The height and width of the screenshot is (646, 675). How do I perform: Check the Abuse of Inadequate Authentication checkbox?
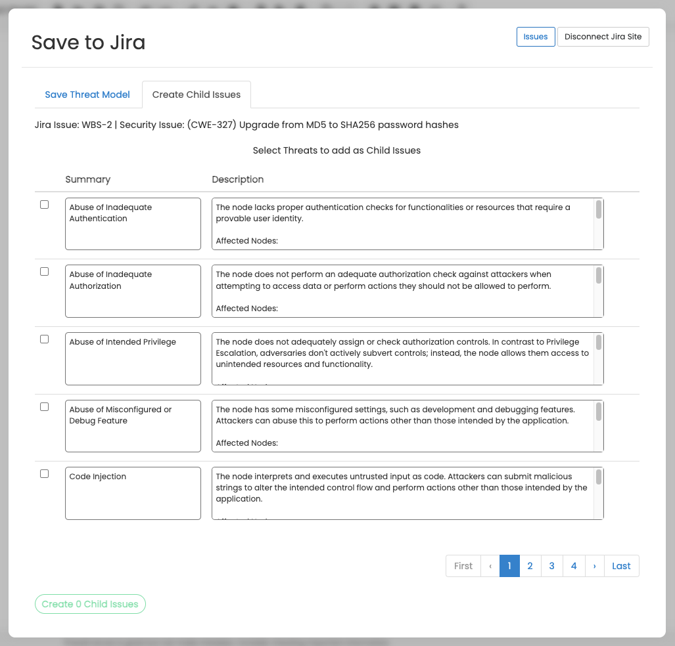click(x=45, y=204)
